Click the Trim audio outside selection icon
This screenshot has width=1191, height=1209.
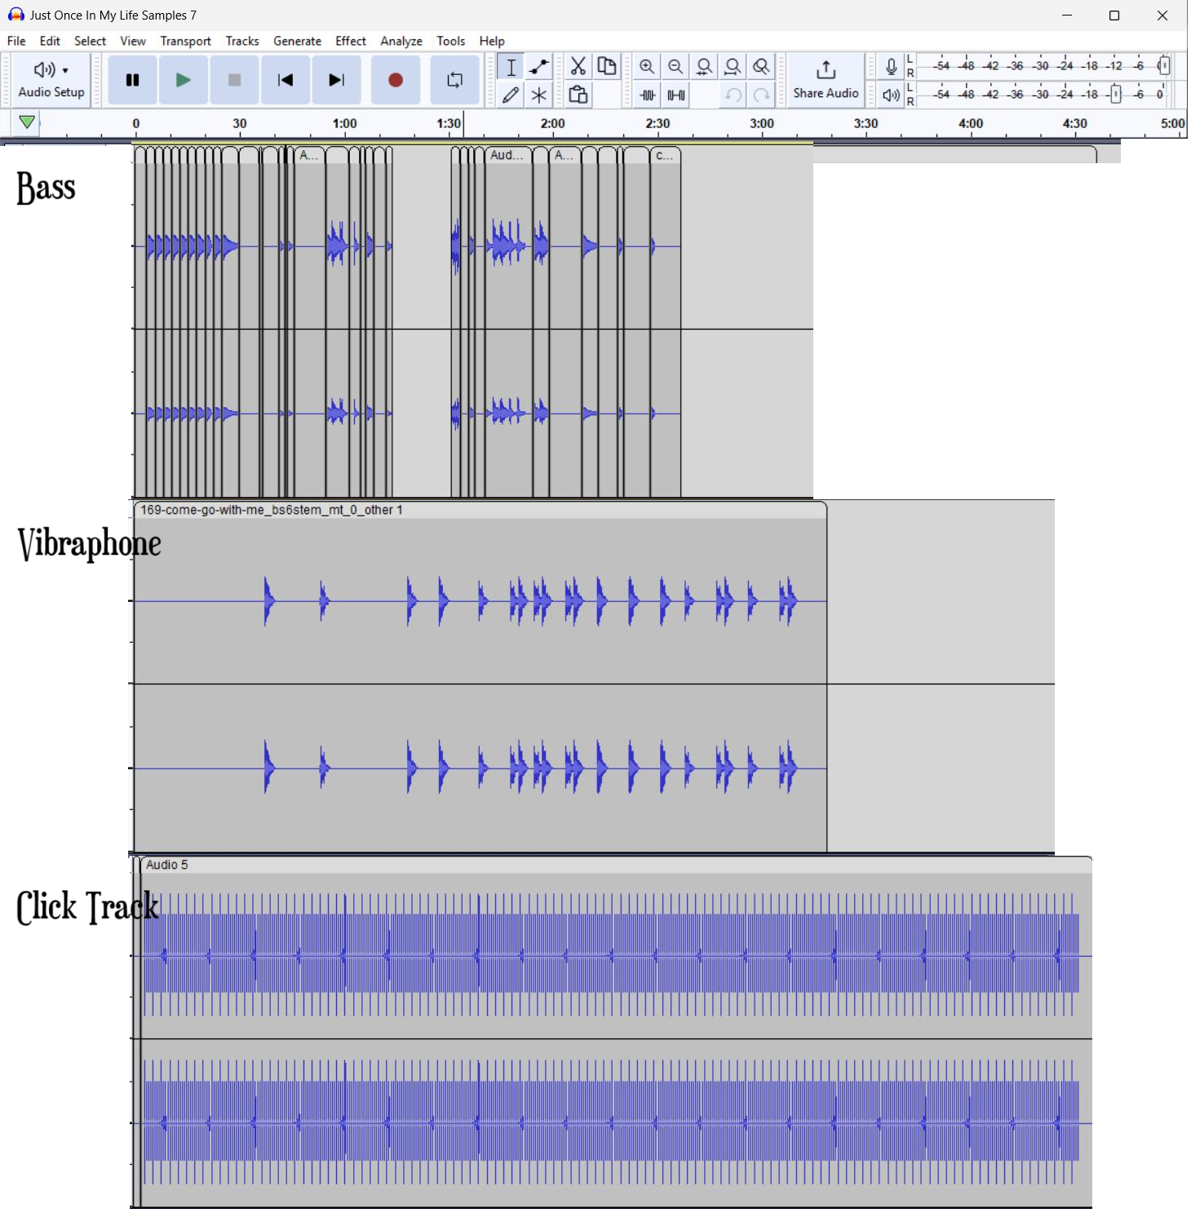[648, 95]
